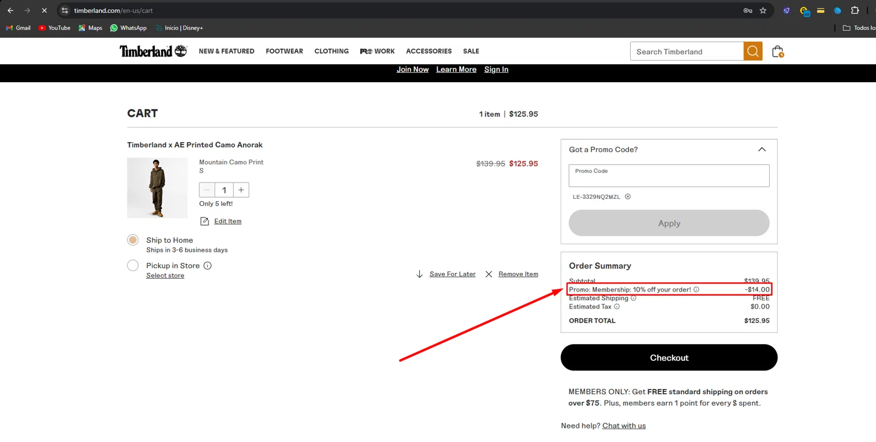Click Sign In link in banner
Image resolution: width=876 pixels, height=442 pixels.
tap(496, 69)
